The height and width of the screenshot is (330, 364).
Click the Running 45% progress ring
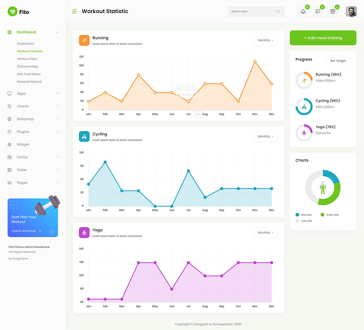(x=304, y=80)
